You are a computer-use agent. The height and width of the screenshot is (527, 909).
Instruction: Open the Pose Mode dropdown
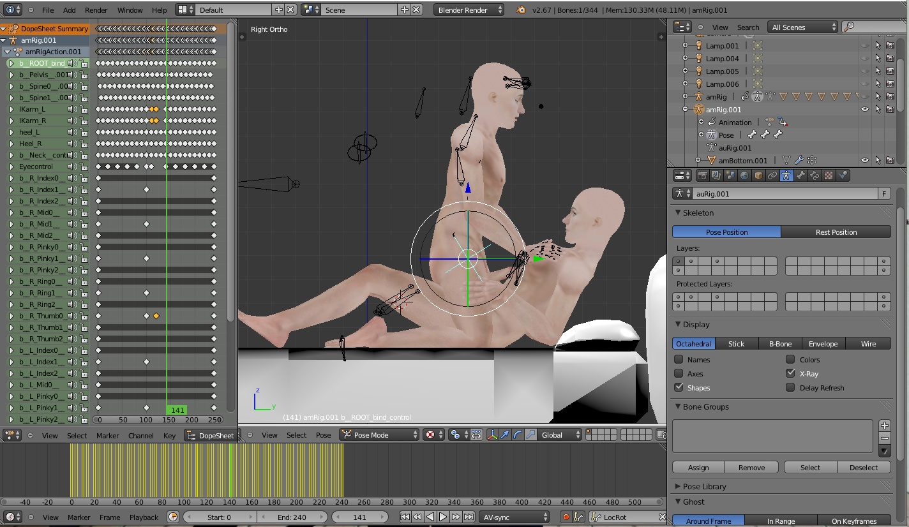pyautogui.click(x=379, y=435)
